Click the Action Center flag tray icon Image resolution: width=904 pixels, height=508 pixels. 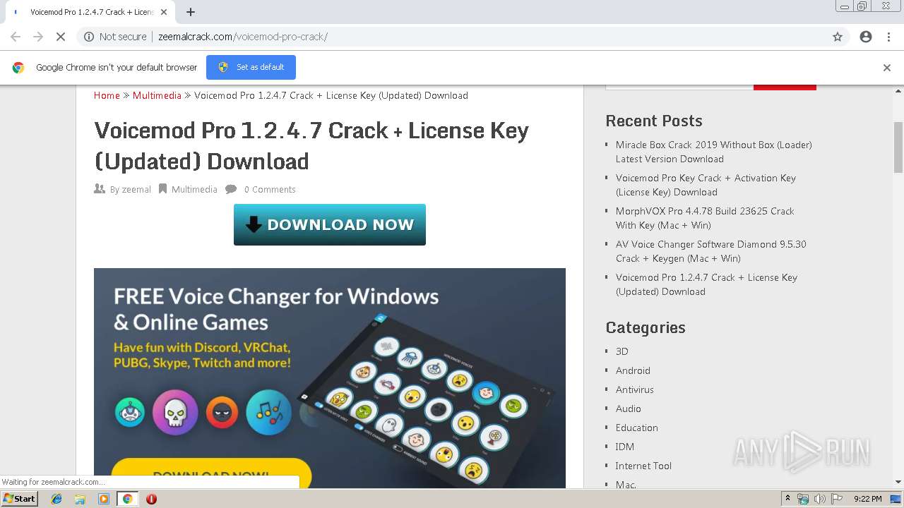[837, 499]
